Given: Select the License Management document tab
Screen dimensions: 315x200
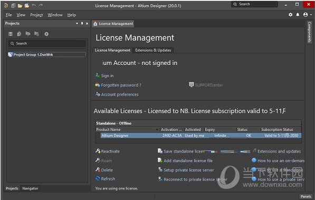Looking at the screenshot, I should click(x=113, y=24).
